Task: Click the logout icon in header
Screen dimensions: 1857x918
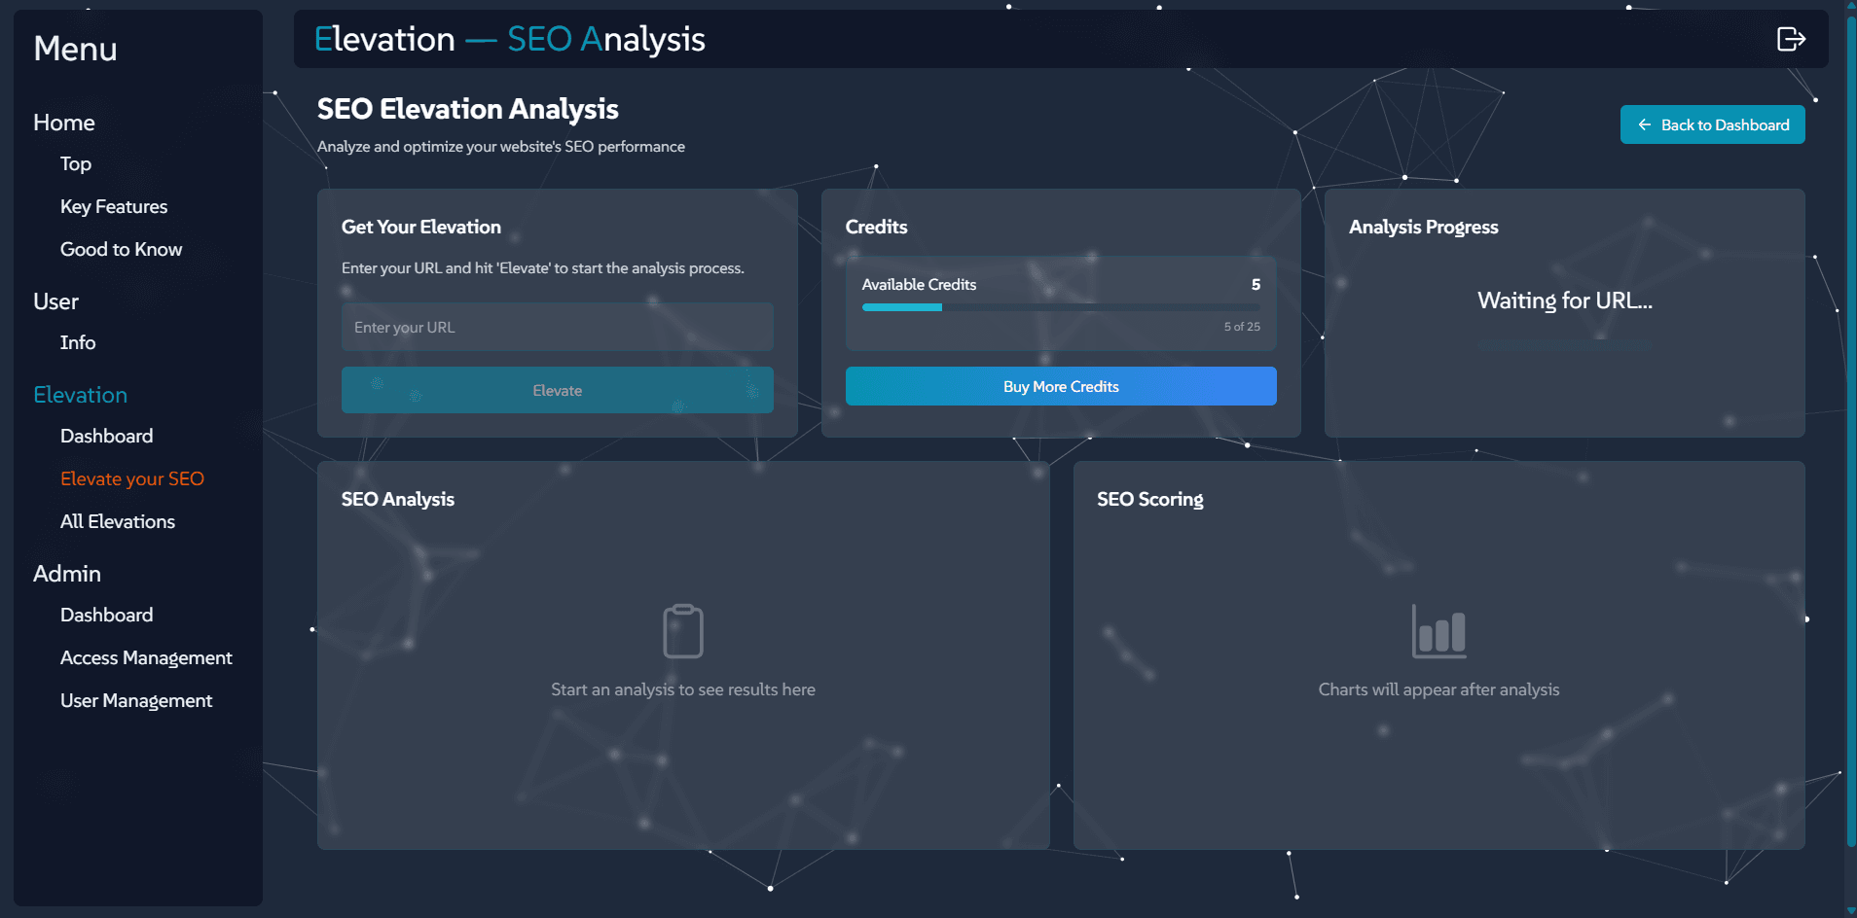Action: coord(1790,39)
